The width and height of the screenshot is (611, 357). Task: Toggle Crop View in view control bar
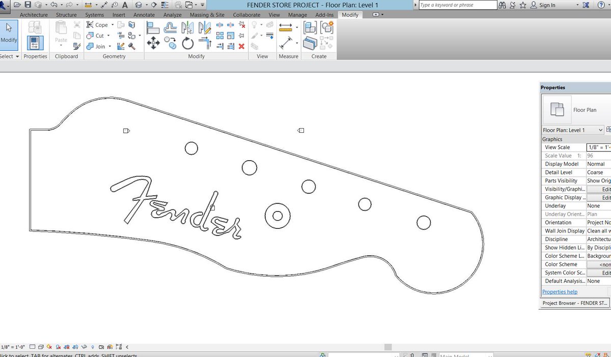pyautogui.click(x=67, y=346)
